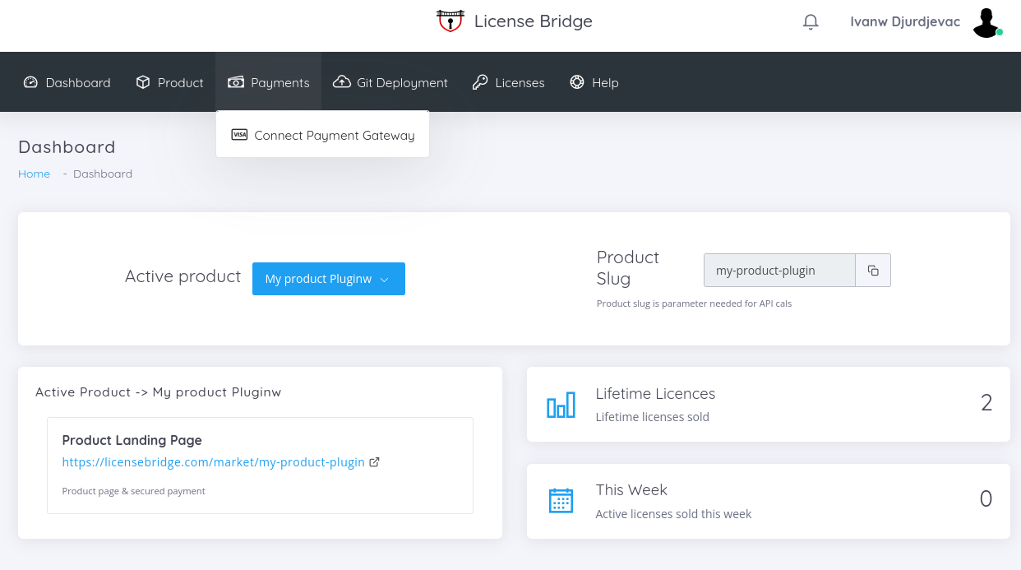1021x570 pixels.
Task: Click the lifetime licences count 2
Action: click(x=986, y=403)
